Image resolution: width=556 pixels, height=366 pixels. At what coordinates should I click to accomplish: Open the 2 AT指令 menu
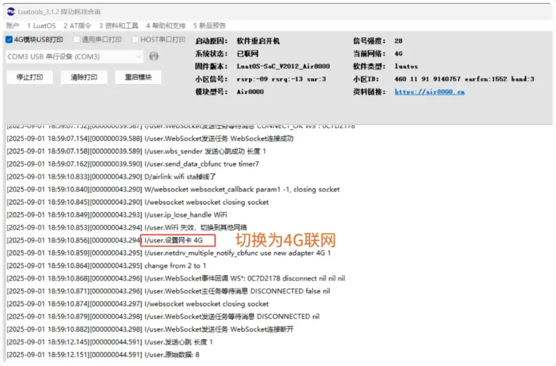tap(77, 26)
